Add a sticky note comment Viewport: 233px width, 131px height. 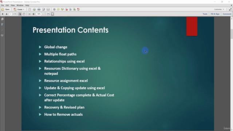point(58,9)
